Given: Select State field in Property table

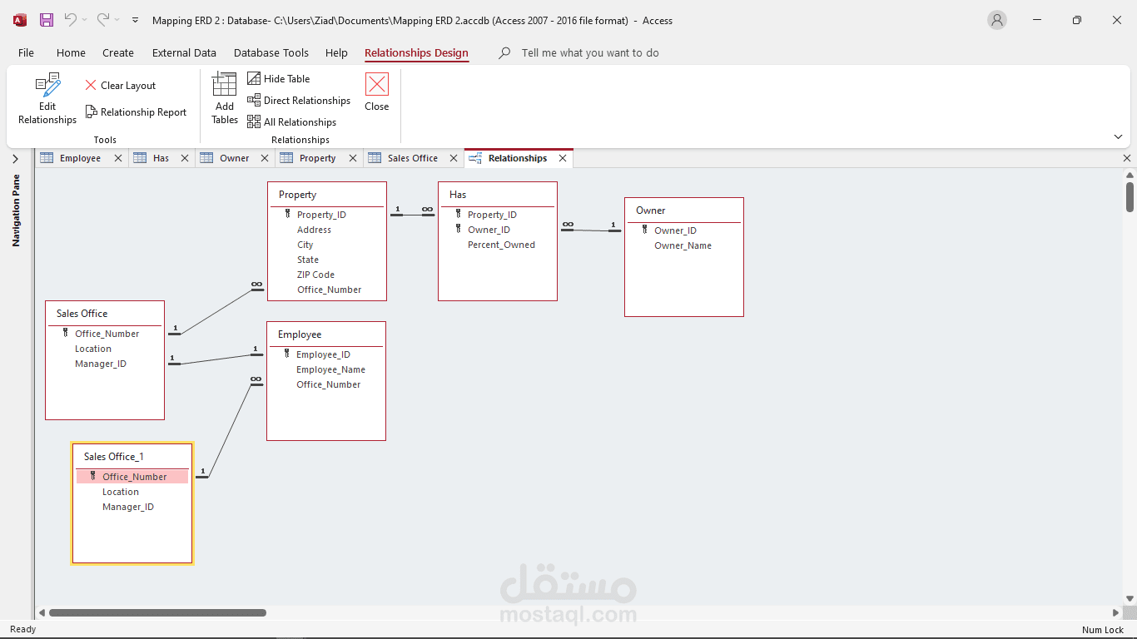Looking at the screenshot, I should point(308,260).
